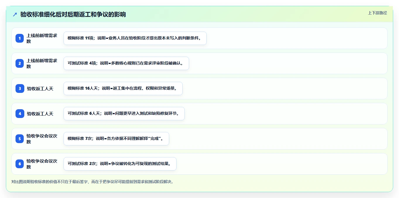Select step badge number 2
Image resolution: width=399 pixels, height=198 pixels.
pyautogui.click(x=20, y=63)
